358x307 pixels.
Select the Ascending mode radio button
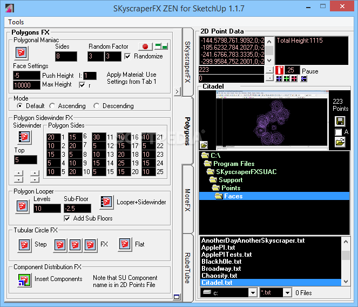tap(52, 106)
